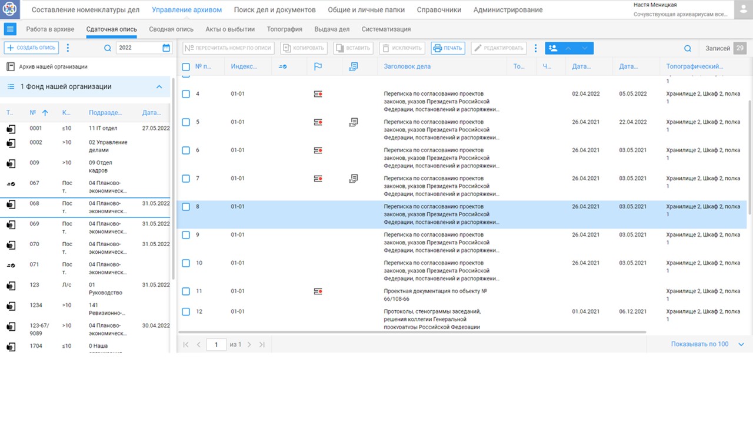The height and width of the screenshot is (423, 753).
Task: Click the search icon near Записей counter
Action: 688,49
